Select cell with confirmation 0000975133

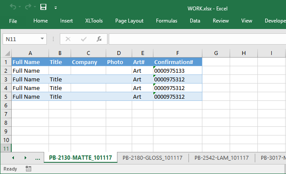click(x=177, y=71)
